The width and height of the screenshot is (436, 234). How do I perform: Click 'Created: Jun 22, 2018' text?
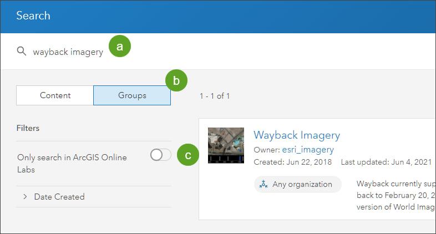292,162
